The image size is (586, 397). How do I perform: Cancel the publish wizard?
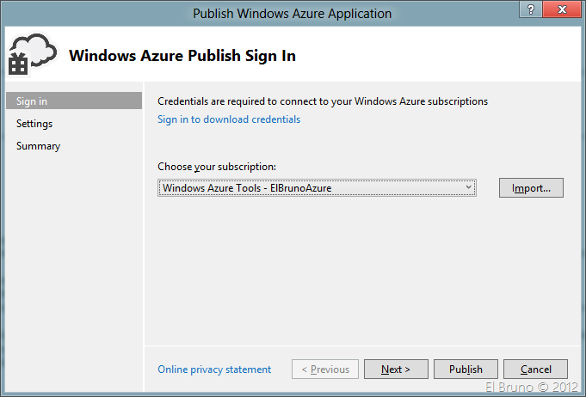click(535, 370)
